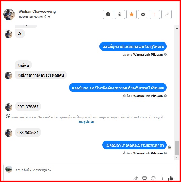Open the emoji picker smiley icon

click(x=153, y=178)
